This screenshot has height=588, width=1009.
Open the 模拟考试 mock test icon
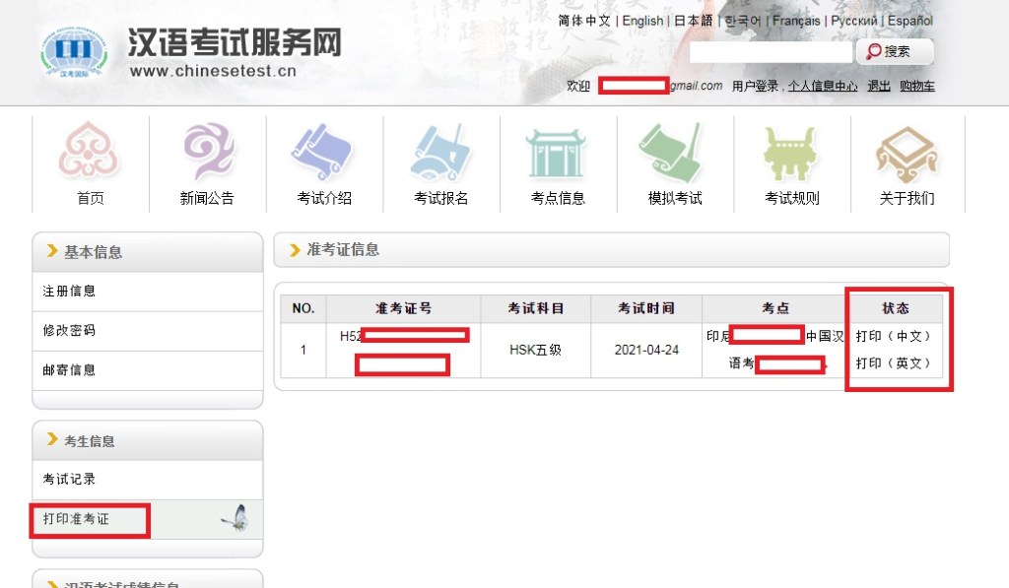pos(674,153)
